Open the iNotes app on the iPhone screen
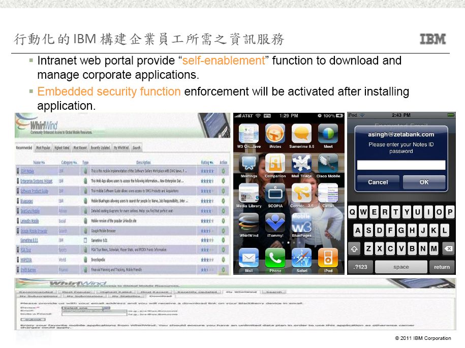This screenshot has height=348, width=465. 275,134
